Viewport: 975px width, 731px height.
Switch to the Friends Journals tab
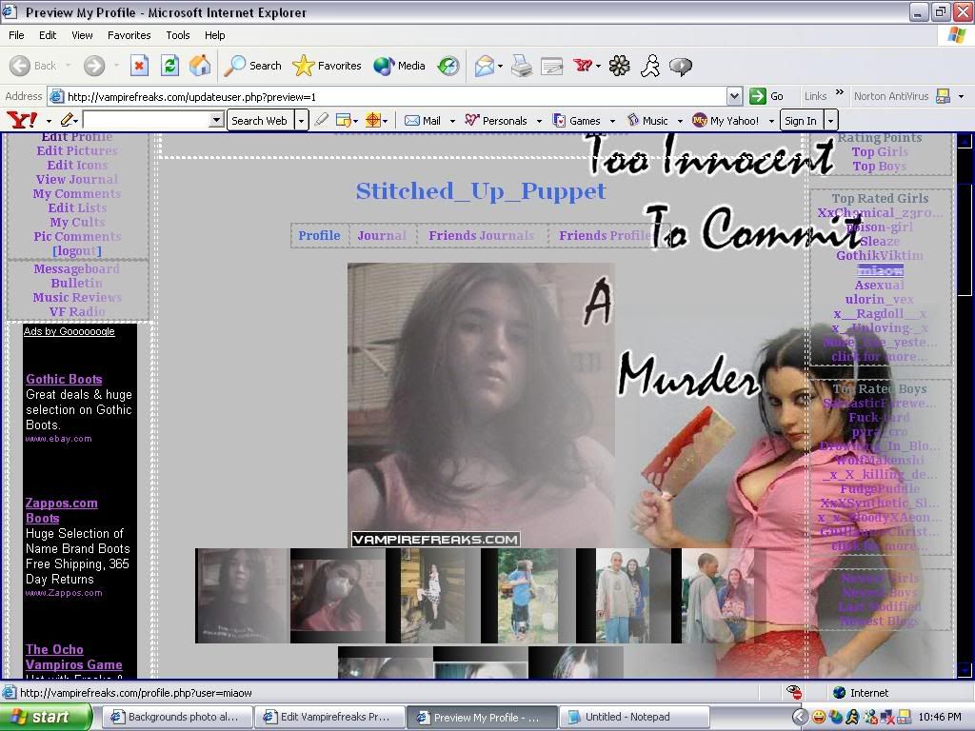(x=481, y=236)
